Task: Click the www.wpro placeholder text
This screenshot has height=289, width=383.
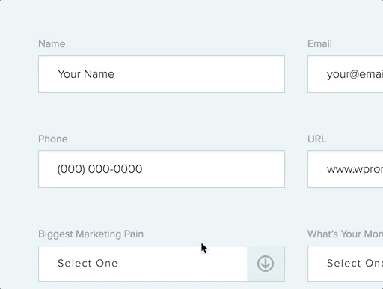Action: [x=355, y=169]
